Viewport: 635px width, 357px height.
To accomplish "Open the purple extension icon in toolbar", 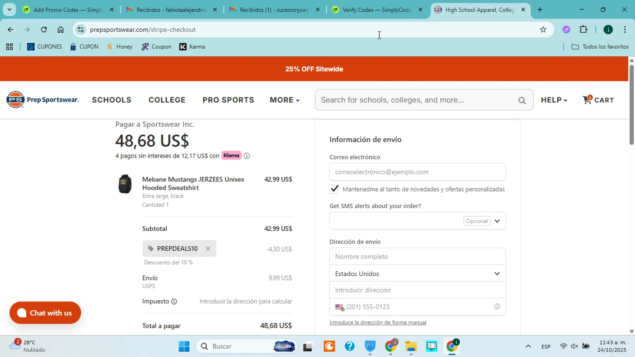I will [x=566, y=30].
